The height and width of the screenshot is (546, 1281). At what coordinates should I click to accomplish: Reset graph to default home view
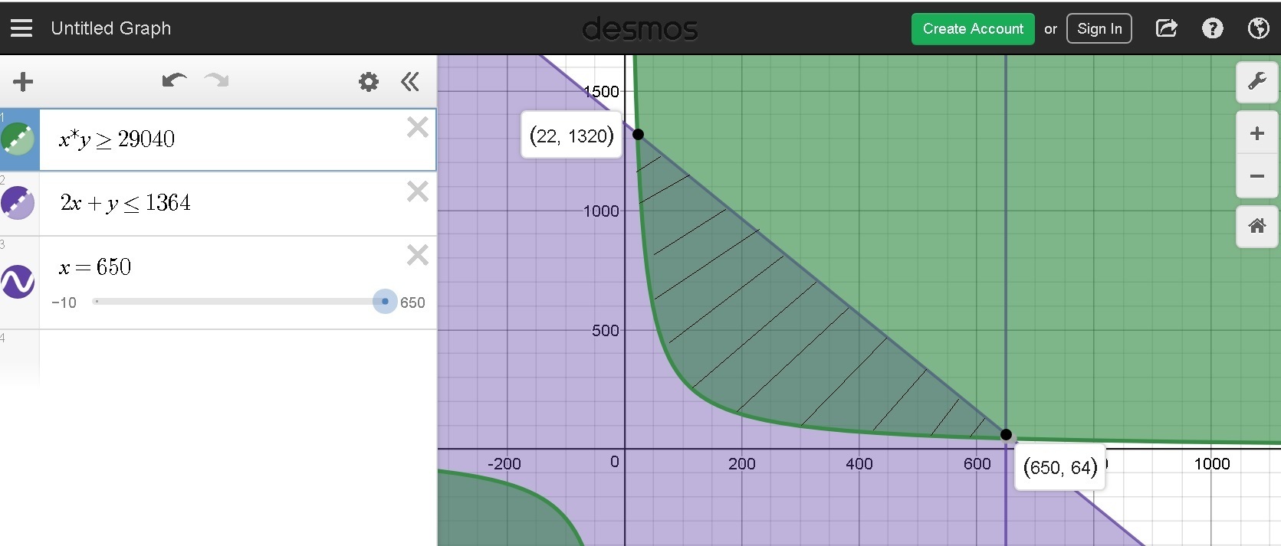pos(1257,226)
